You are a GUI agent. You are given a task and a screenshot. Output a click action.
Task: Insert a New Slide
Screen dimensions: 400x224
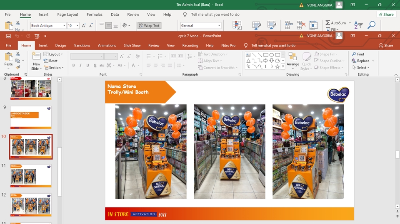(37, 61)
